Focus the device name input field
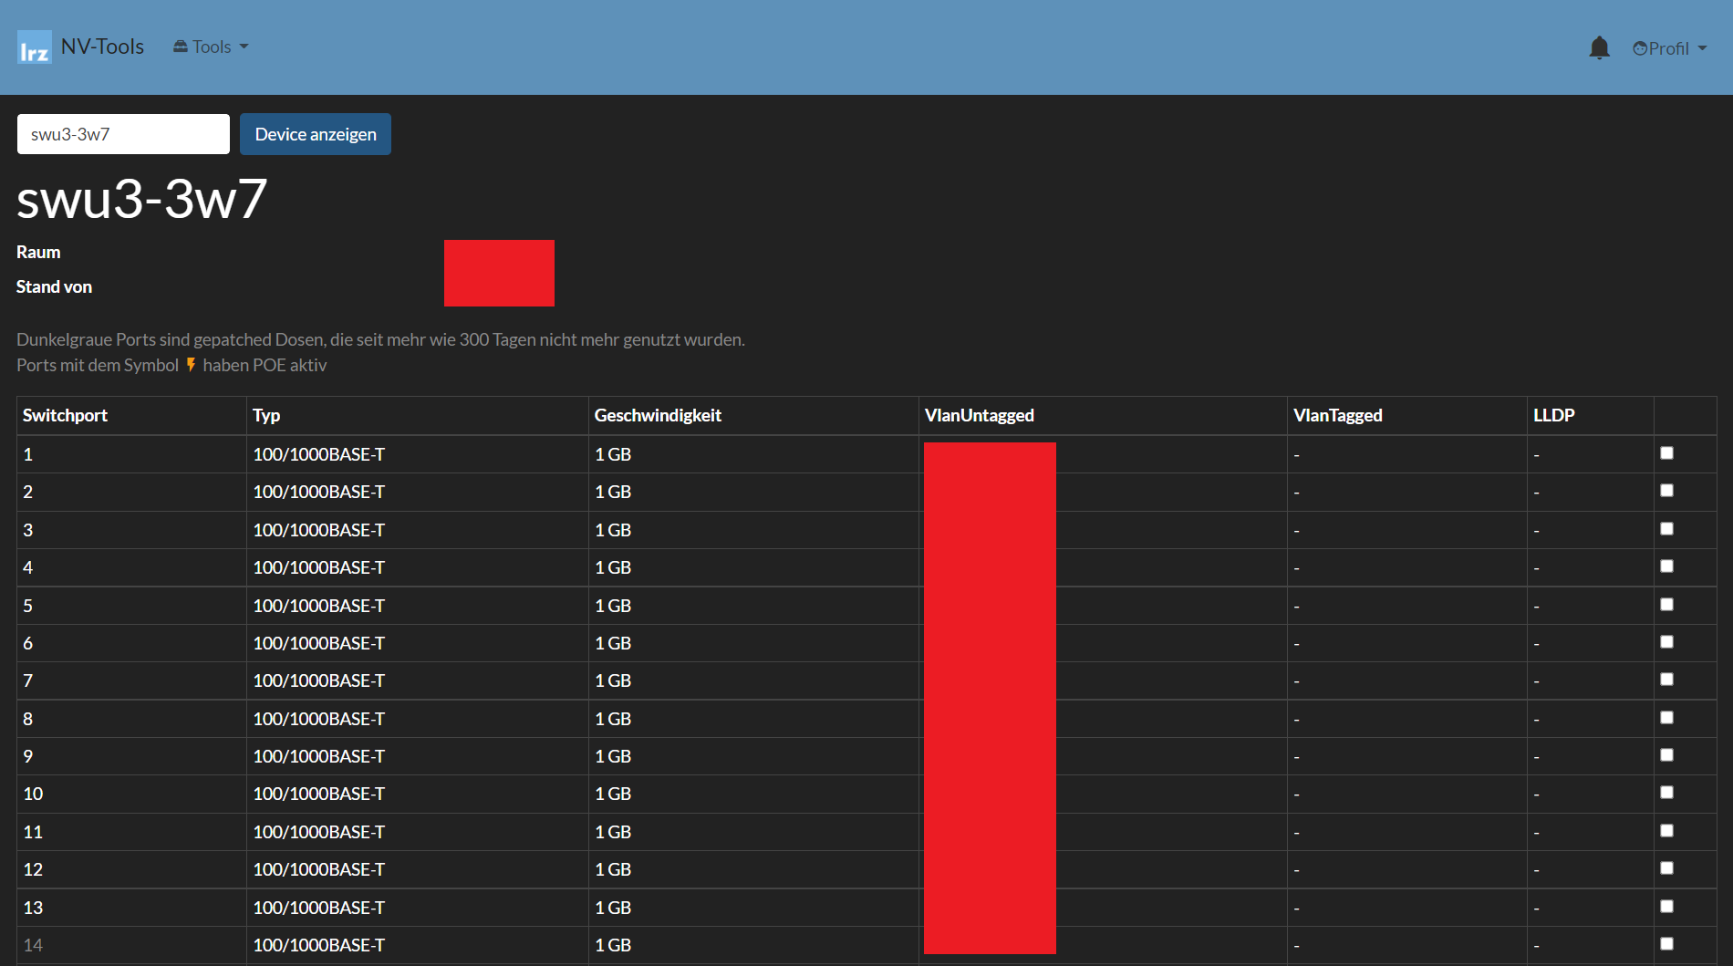This screenshot has height=966, width=1733. tap(123, 134)
